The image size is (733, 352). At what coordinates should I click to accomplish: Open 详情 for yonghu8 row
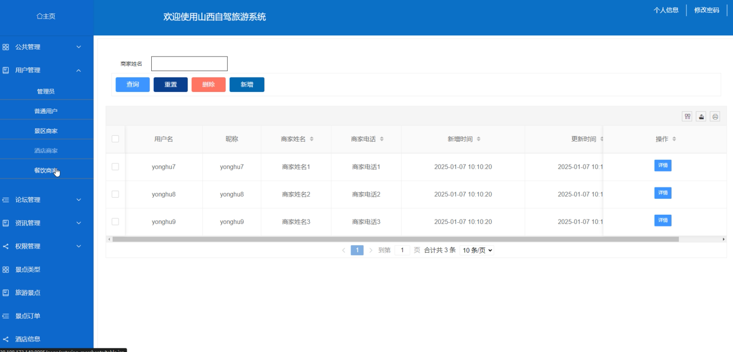(x=663, y=193)
